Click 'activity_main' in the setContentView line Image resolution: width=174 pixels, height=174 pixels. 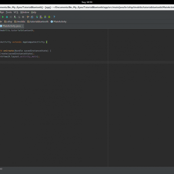coord(28,57)
